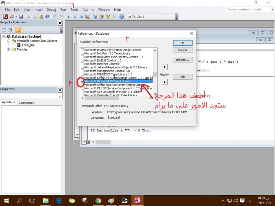The height and width of the screenshot is (206, 275).
Task: Open the help question box dropdown arrow
Action: [x=272, y=10]
